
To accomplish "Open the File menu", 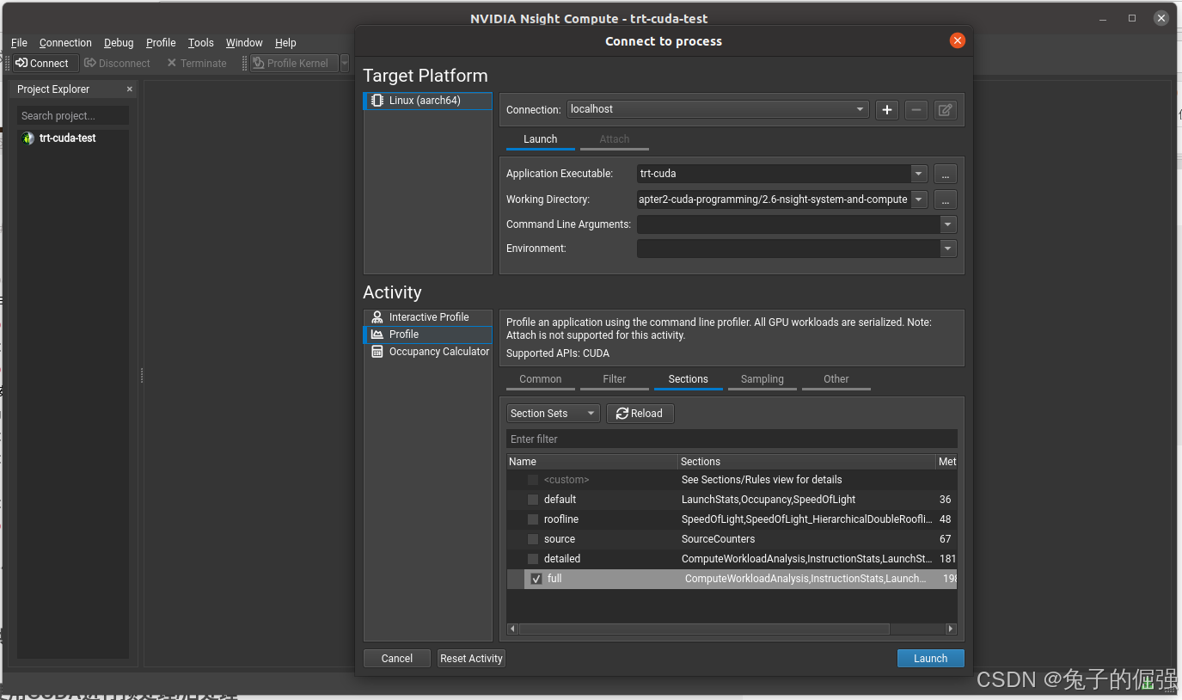I will pos(19,43).
